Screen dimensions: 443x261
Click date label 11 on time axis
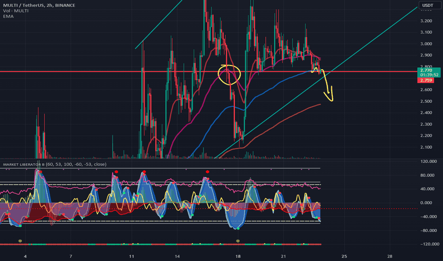pos(131,256)
